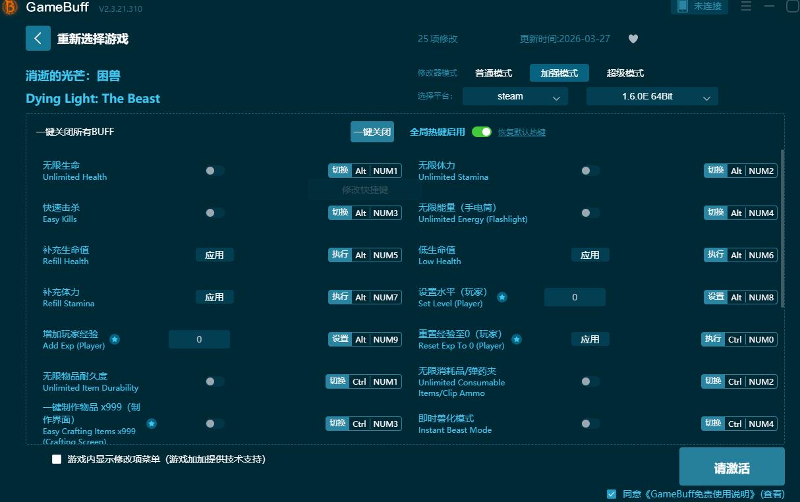
Task: Click the star icon beside Set Level (Player)
Action: tap(502, 298)
